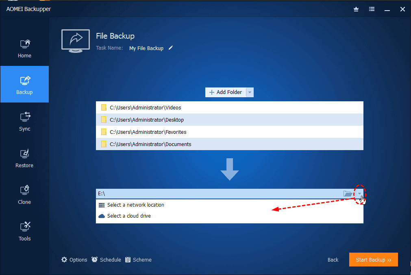
Task: Select C:\Users\Administrator\Desktop path
Action: click(147, 120)
